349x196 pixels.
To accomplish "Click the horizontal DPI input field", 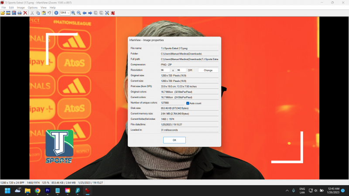I will click(165, 70).
